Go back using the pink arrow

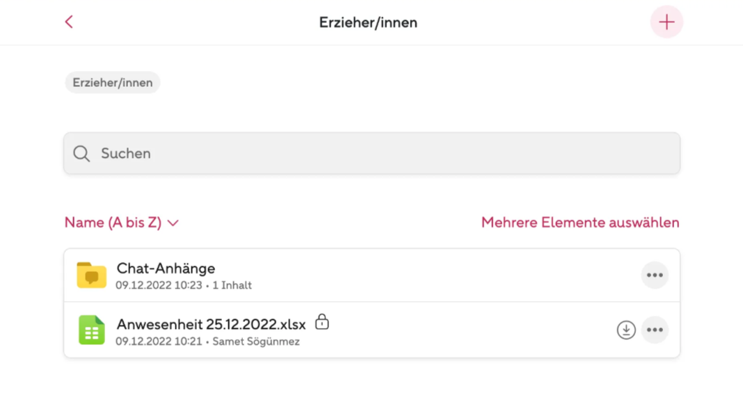click(x=69, y=22)
